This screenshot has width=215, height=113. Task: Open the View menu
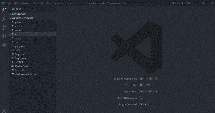tap(36, 3)
